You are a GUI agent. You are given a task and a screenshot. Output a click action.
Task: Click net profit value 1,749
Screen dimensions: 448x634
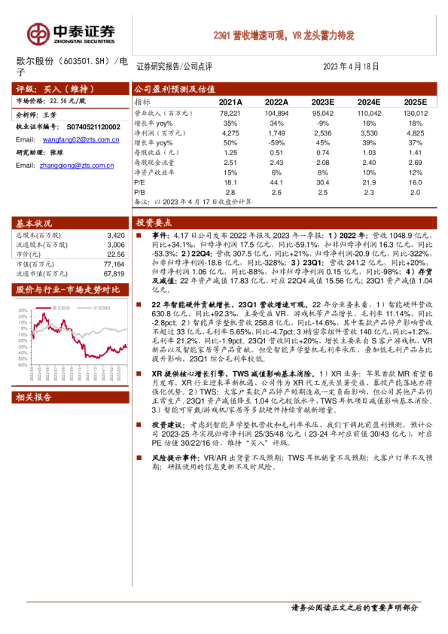pos(276,133)
